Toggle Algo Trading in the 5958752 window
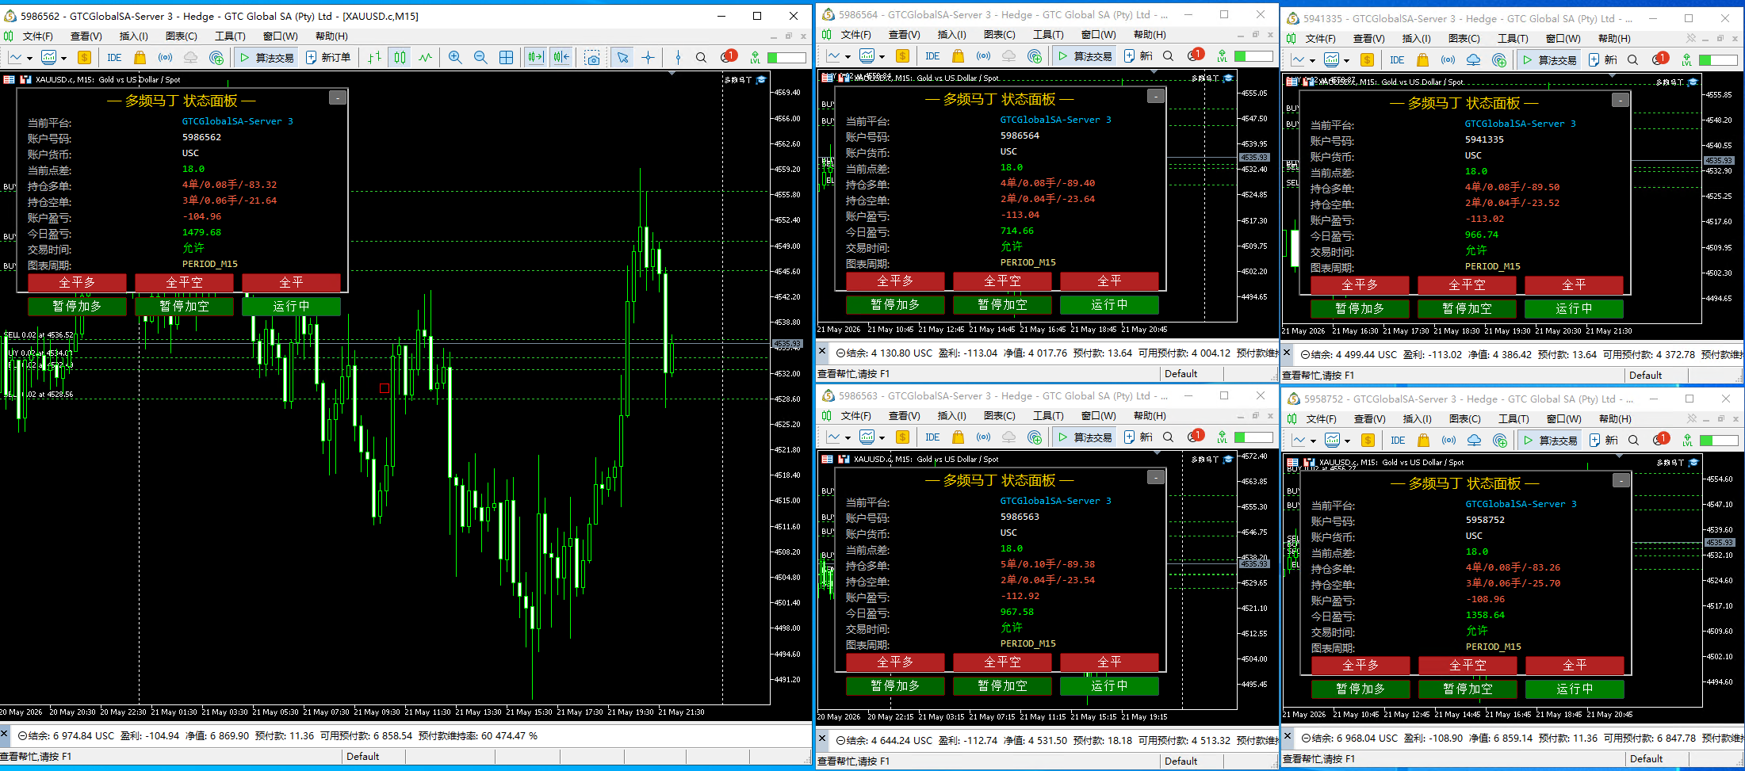1745x771 pixels. pos(1550,441)
